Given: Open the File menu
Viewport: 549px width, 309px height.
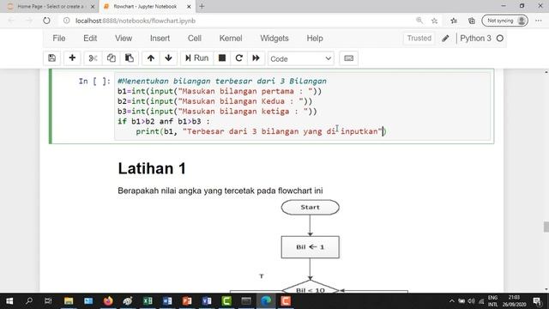Looking at the screenshot, I should [x=59, y=38].
